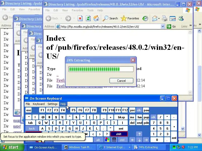The width and height of the screenshot is (202, 151).
Task: Click the Windows logo key on keyboard
Action: coord(107,140)
